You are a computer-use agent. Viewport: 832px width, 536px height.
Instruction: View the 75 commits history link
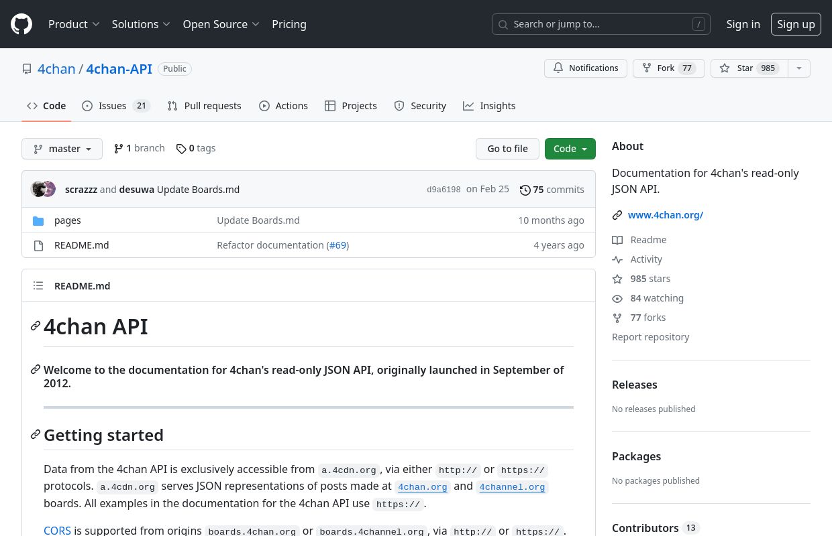(x=552, y=190)
